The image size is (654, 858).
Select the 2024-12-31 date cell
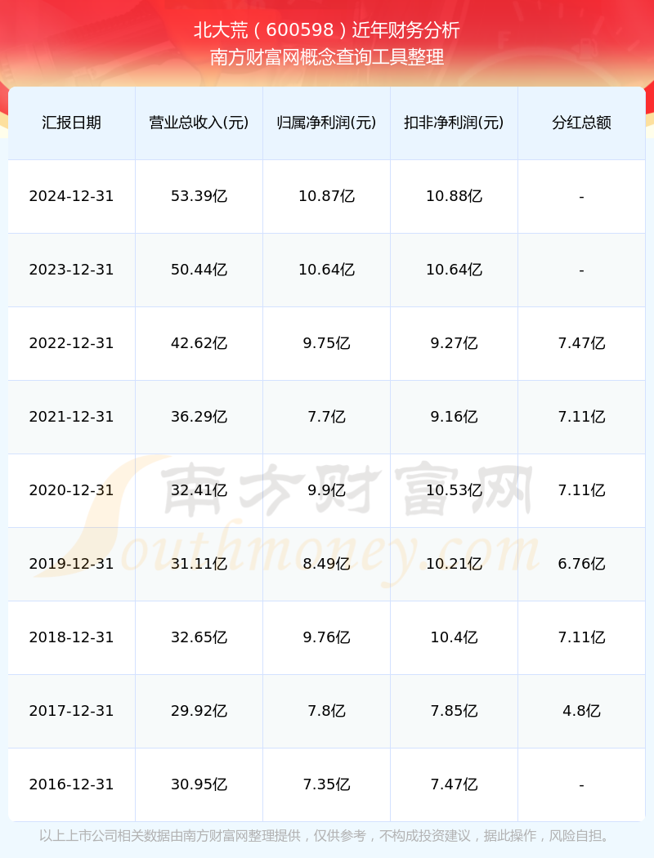coord(72,196)
